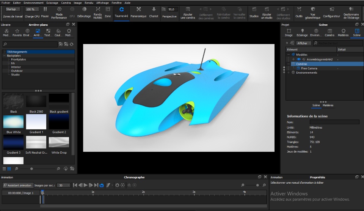364x211 pixels.
Task: Collapse the Modèles tree node
Action: (x=289, y=55)
